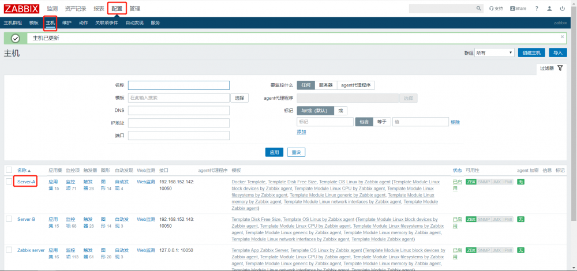Open the 管理 menu
Screen dimensions: 577x271
coord(134,9)
